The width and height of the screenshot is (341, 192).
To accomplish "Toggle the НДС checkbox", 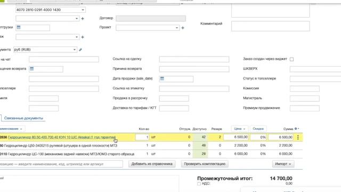I will (199, 183).
